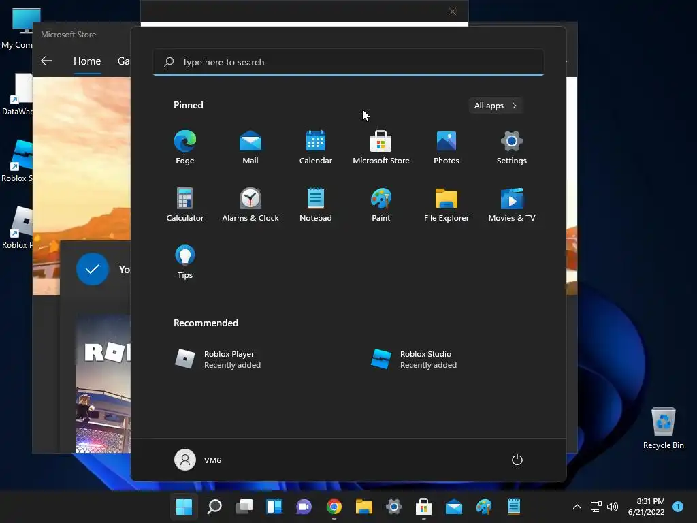This screenshot has width=697, height=523.
Task: Open the VM6 user account menu
Action: point(198,460)
